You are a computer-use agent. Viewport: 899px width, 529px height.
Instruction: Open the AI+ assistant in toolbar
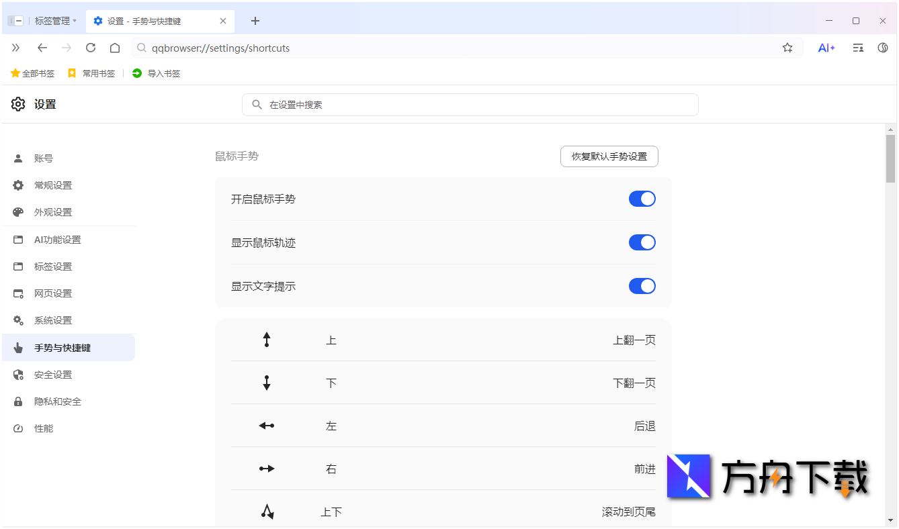point(826,48)
